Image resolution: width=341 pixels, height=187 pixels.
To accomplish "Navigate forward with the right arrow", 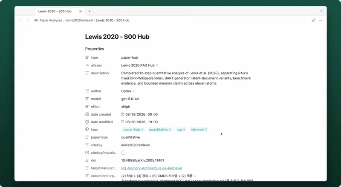I will point(28,20).
